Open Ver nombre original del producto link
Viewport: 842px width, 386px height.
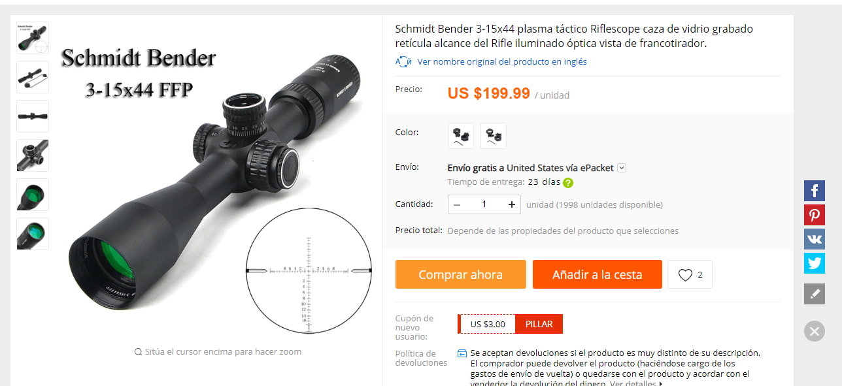502,62
